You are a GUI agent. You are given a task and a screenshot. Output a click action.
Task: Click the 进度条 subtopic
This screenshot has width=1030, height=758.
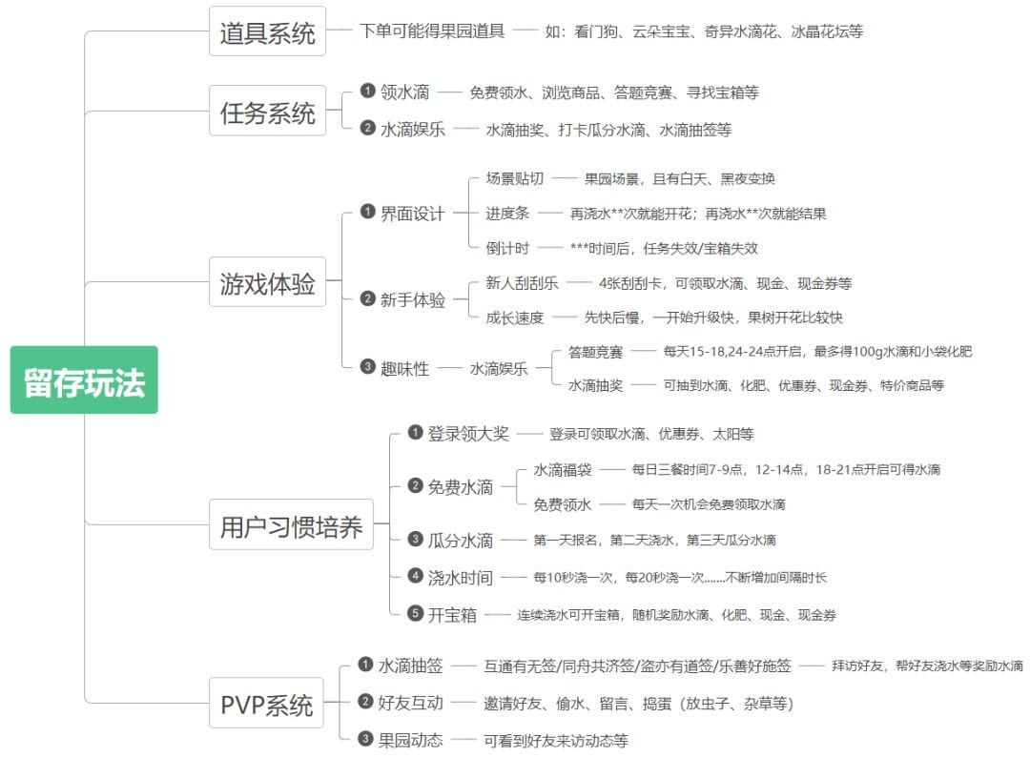tap(507, 214)
